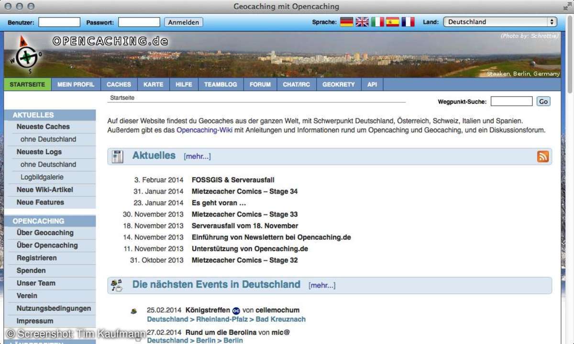Open the STARTSEITE tab
574x344 pixels.
(27, 84)
